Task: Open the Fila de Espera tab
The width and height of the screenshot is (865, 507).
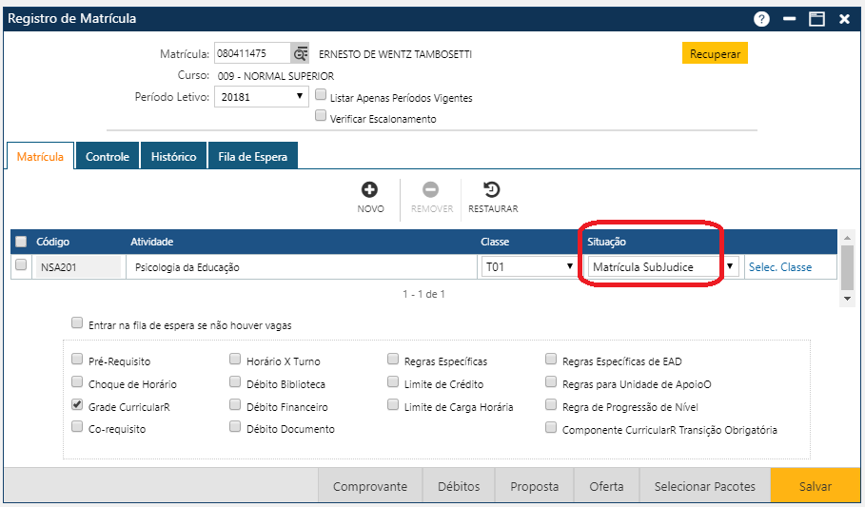Action: point(252,156)
